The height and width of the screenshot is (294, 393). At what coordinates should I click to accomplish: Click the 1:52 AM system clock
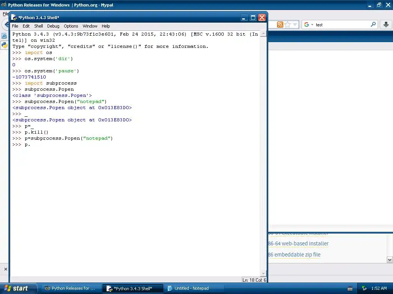tap(379, 288)
